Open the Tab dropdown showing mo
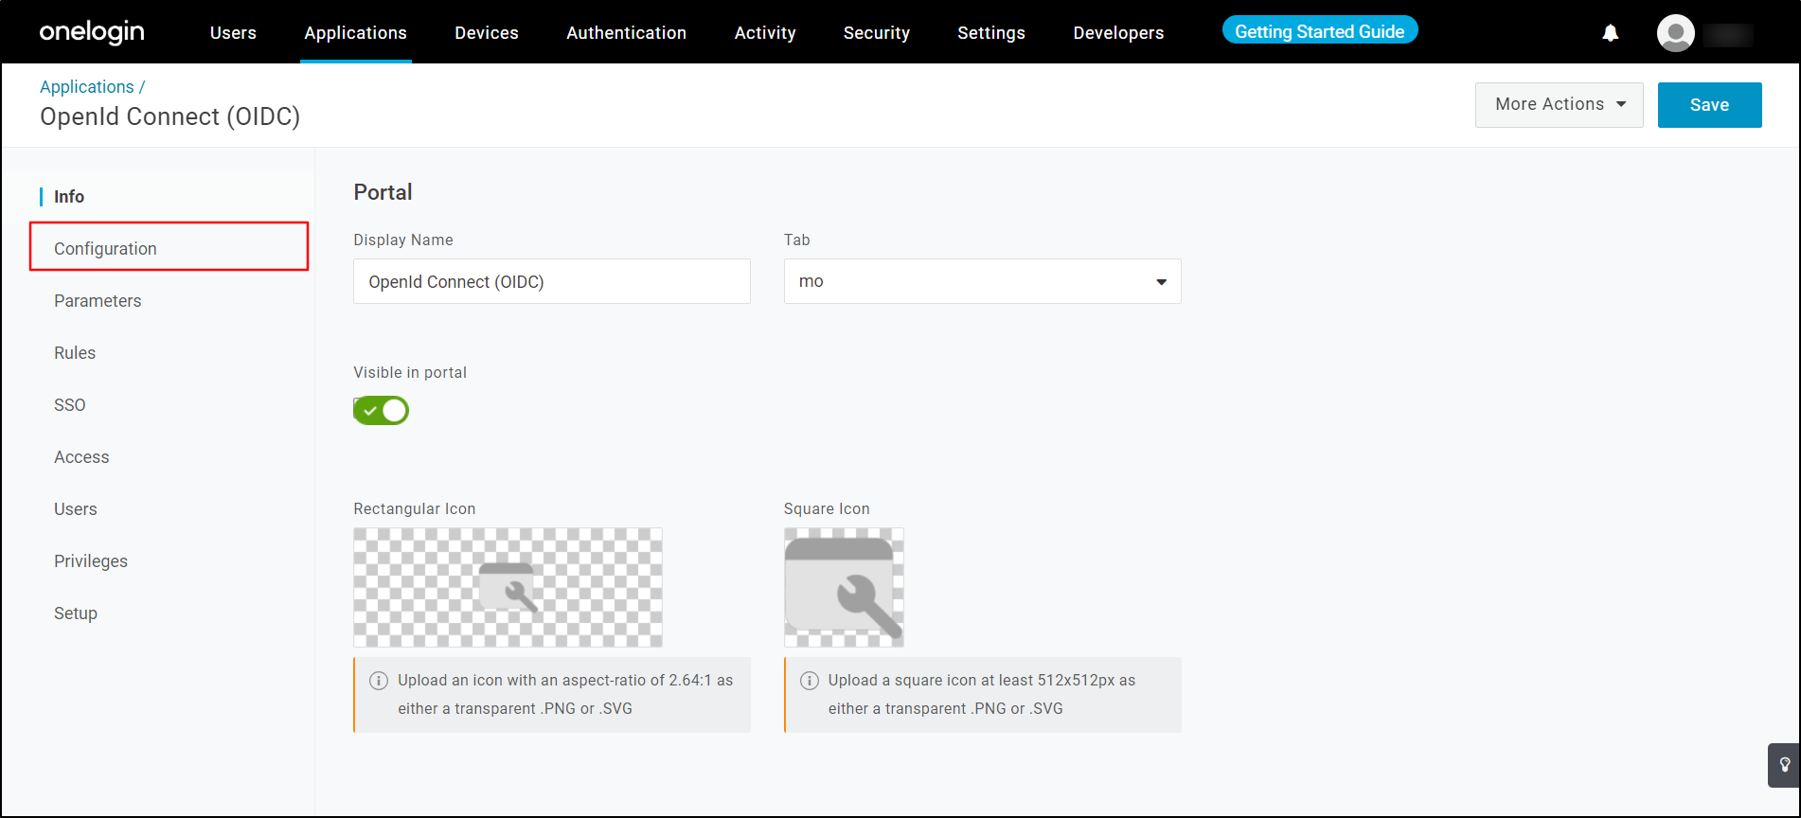 (982, 281)
